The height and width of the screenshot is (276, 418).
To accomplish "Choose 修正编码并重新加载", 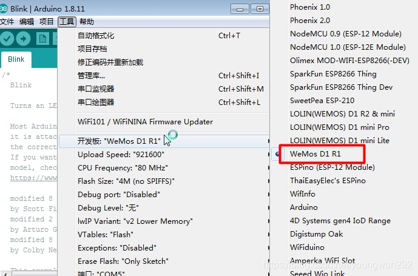I will tap(164, 62).
